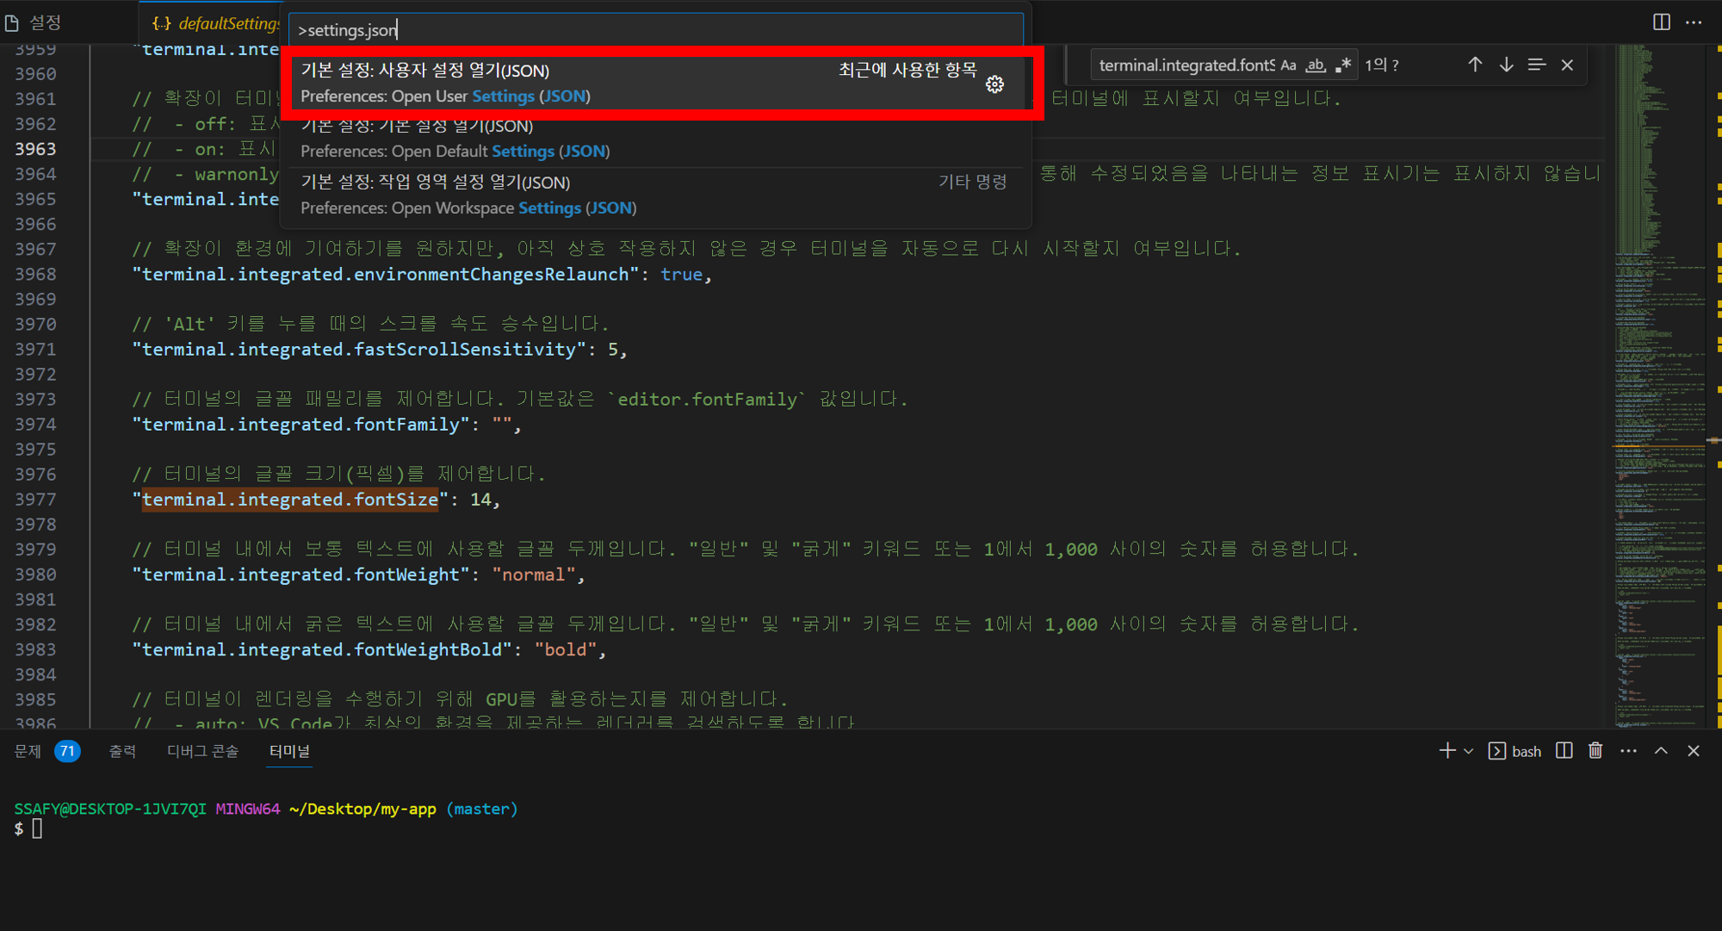1722x931 pixels.
Task: Open terminal panel ellipsis menu
Action: [1628, 750]
